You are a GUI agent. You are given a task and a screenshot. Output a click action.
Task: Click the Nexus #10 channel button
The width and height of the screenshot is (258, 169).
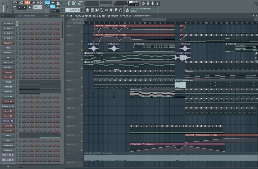(x=8, y=43)
